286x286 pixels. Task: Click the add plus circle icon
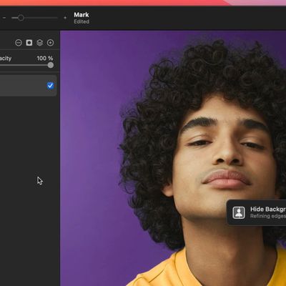[50, 43]
